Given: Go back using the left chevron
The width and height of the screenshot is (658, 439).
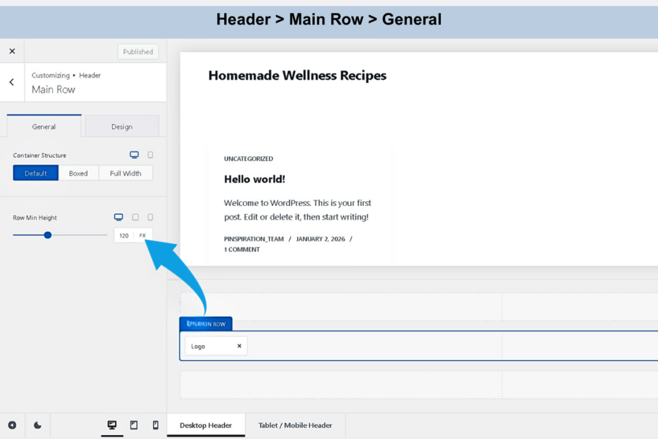Looking at the screenshot, I should coord(12,82).
